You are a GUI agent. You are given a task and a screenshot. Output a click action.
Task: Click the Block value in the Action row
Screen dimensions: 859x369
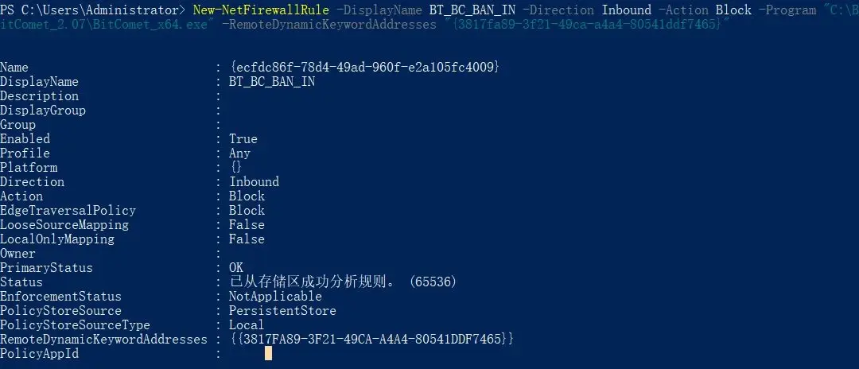click(247, 196)
